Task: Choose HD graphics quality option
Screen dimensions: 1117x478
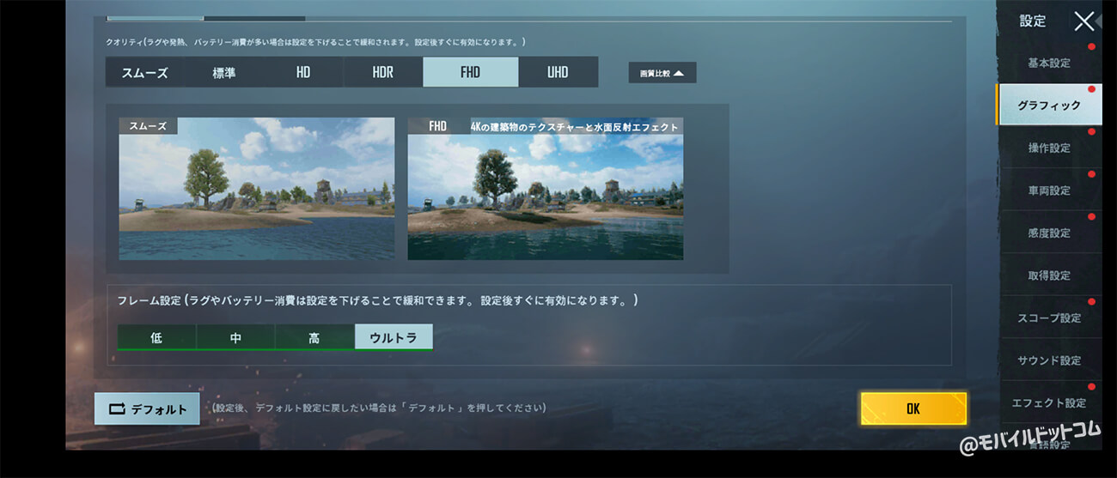Action: pyautogui.click(x=303, y=72)
